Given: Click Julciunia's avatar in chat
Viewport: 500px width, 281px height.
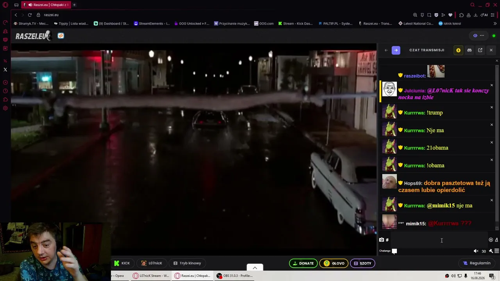Looking at the screenshot, I should (389, 89).
